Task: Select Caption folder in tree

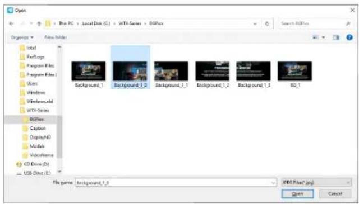Action: (34, 129)
